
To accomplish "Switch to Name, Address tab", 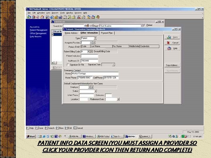I will 71,33.
